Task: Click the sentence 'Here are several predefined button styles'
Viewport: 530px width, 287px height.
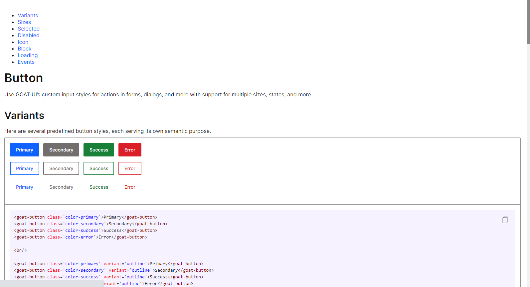Action: pyautogui.click(x=107, y=131)
